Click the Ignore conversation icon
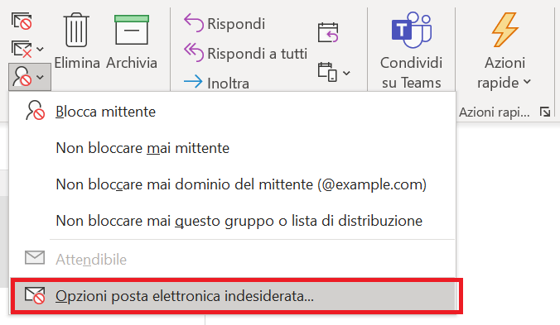The width and height of the screenshot is (560, 325). tap(22, 21)
